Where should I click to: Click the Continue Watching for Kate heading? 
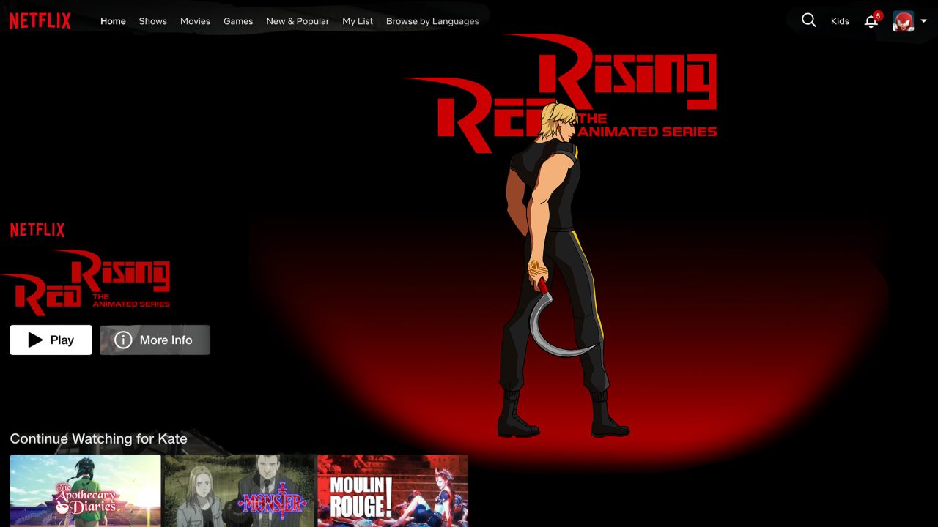[x=98, y=438]
